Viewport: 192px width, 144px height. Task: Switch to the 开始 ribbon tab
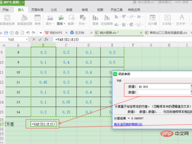5,10
